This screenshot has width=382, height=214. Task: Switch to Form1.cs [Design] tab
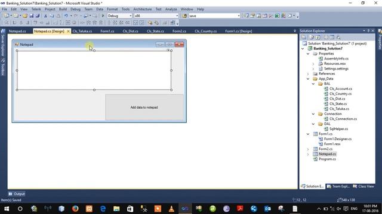(239, 31)
